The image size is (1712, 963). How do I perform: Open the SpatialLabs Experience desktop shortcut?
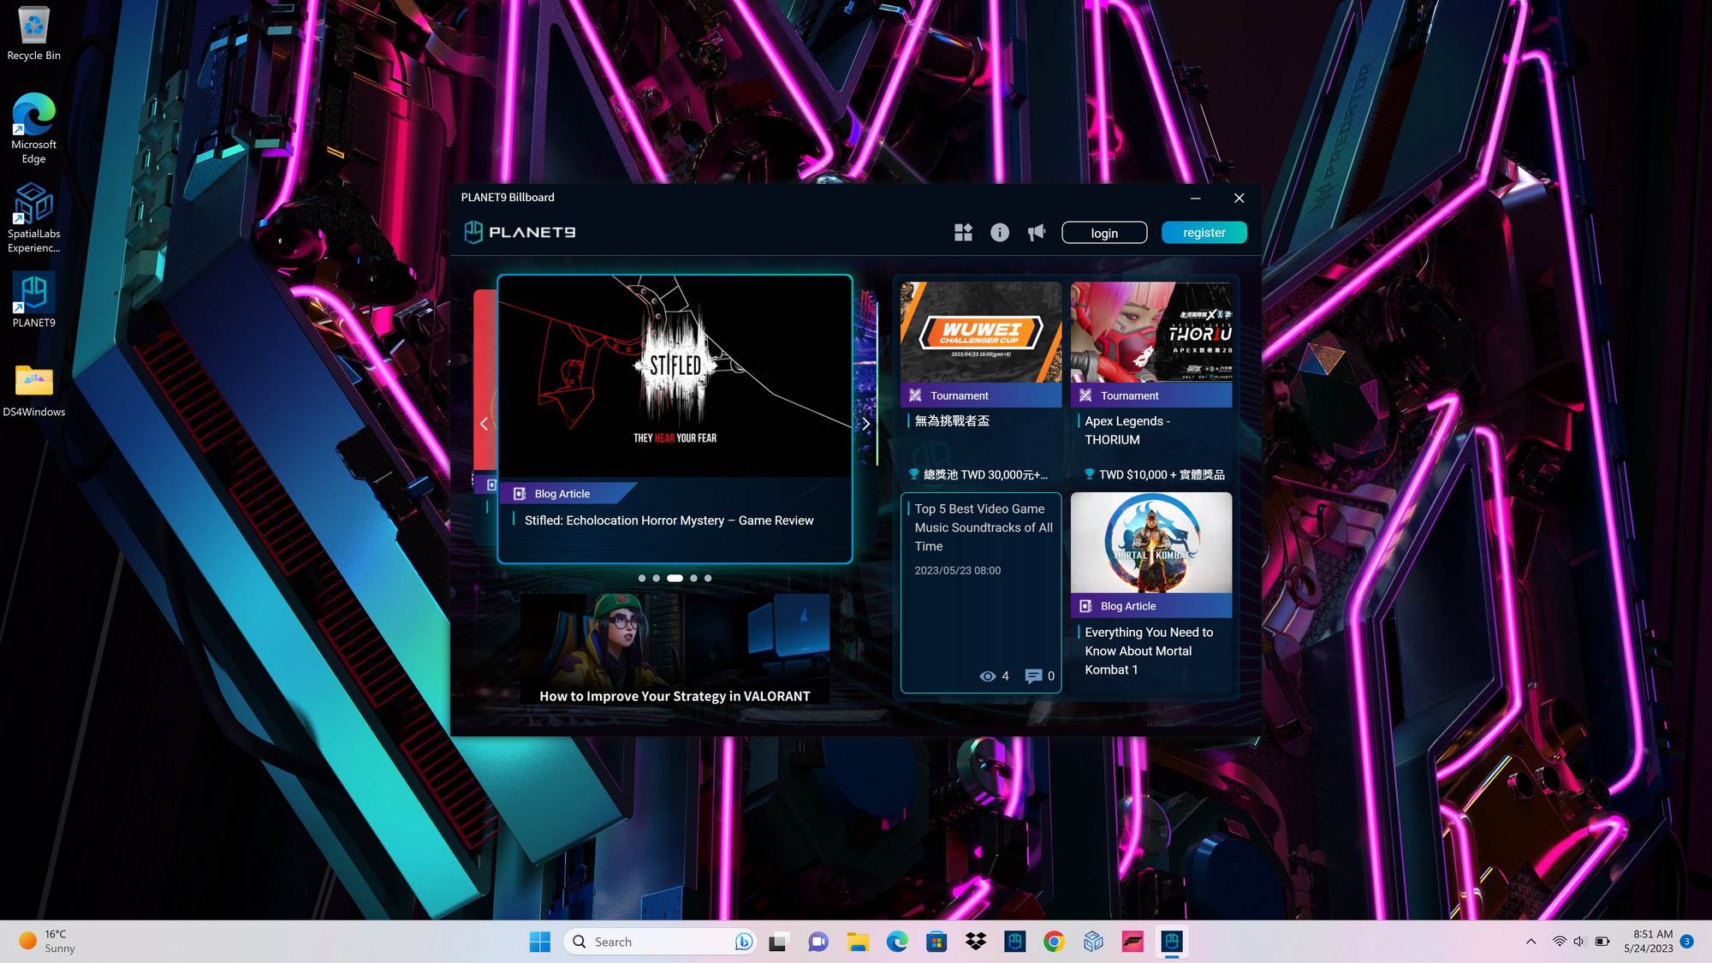click(33, 217)
